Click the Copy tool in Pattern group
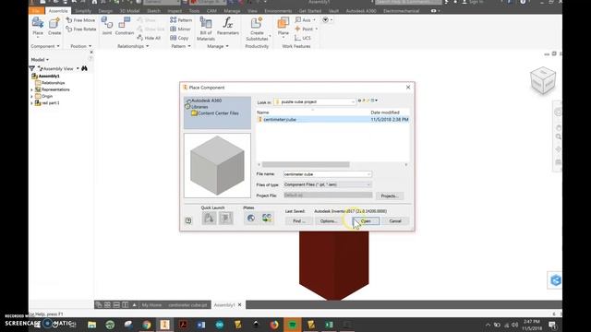591x332 pixels. pyautogui.click(x=179, y=38)
